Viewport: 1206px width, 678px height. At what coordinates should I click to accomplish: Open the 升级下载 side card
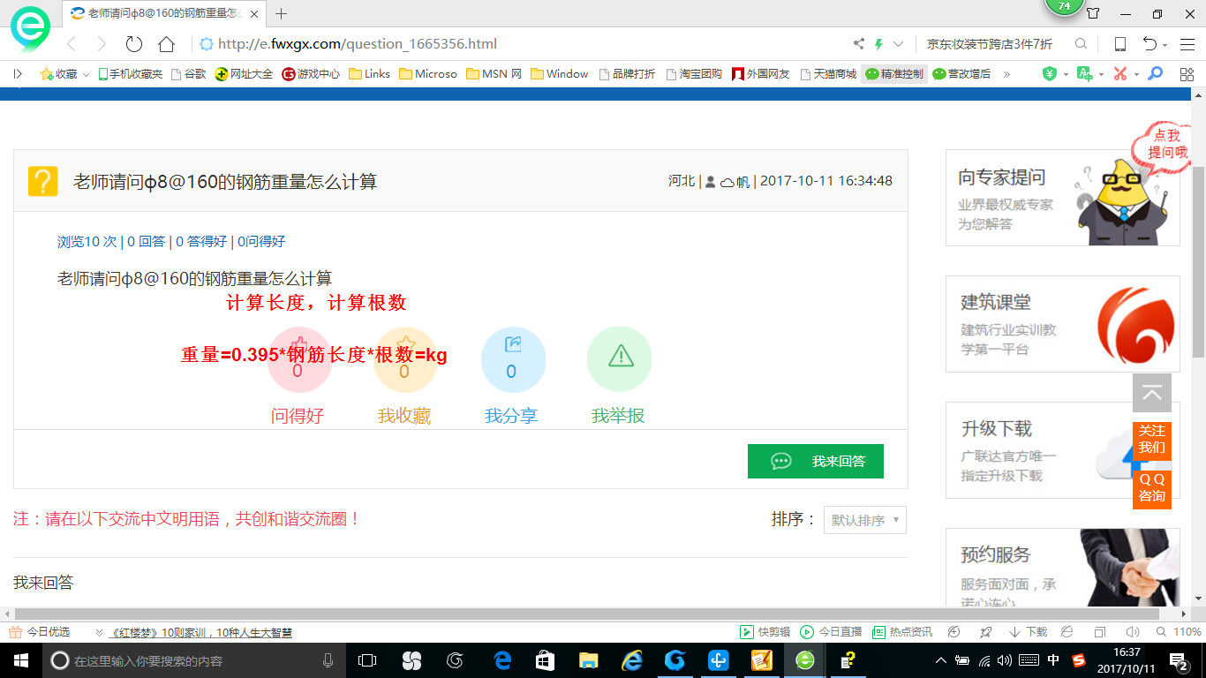[1063, 450]
